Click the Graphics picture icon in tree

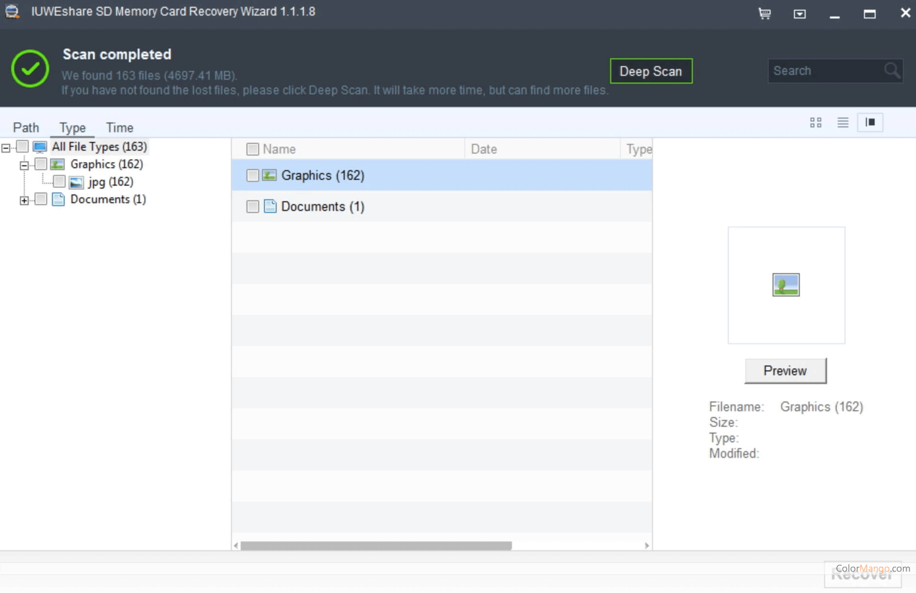pyautogui.click(x=57, y=164)
